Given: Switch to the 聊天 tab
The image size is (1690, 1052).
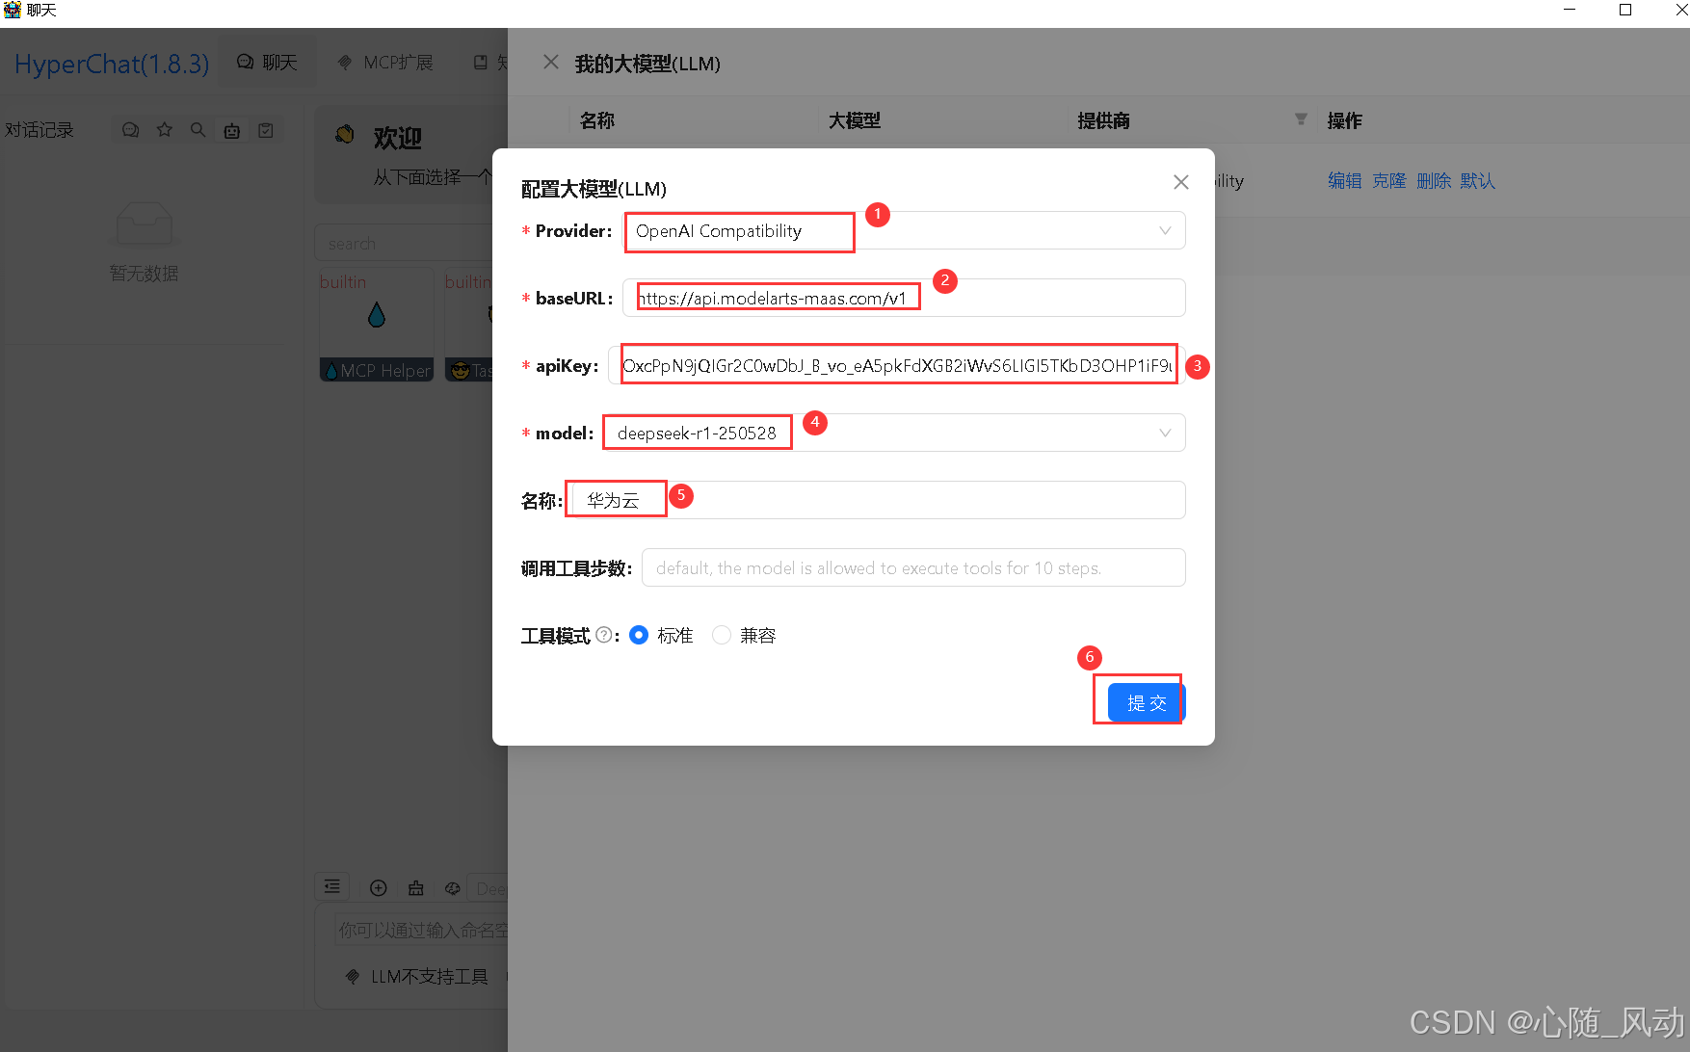Looking at the screenshot, I should [268, 63].
